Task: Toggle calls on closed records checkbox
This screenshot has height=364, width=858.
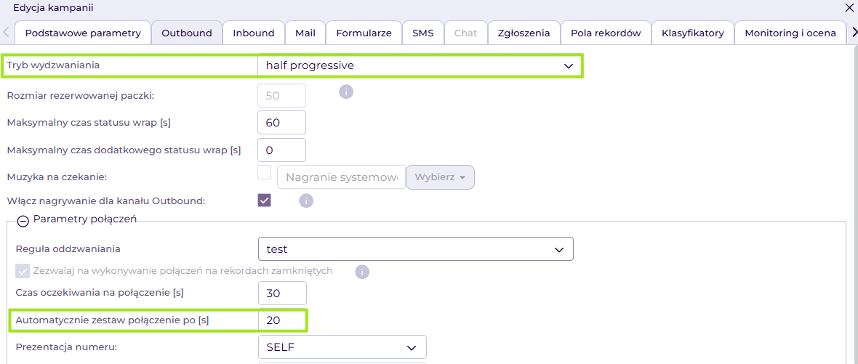Action: (23, 271)
